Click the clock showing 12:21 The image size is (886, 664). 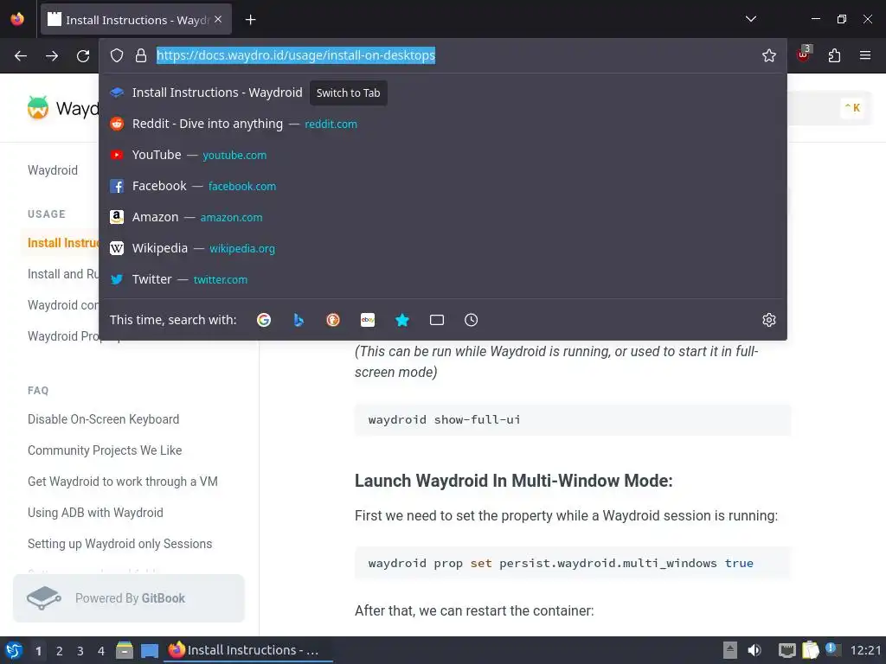(x=865, y=650)
